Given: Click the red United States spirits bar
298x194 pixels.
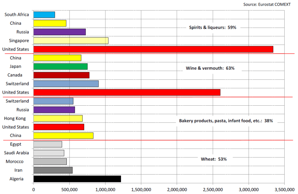Looking at the screenshot, I should [x=153, y=49].
